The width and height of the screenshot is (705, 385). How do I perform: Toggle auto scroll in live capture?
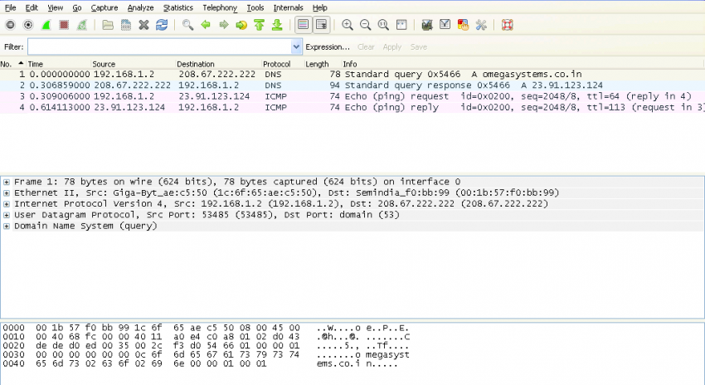coord(321,25)
